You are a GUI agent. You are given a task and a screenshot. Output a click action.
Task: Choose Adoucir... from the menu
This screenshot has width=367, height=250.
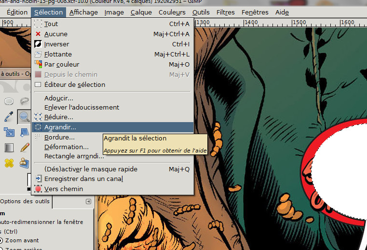[x=112, y=98]
